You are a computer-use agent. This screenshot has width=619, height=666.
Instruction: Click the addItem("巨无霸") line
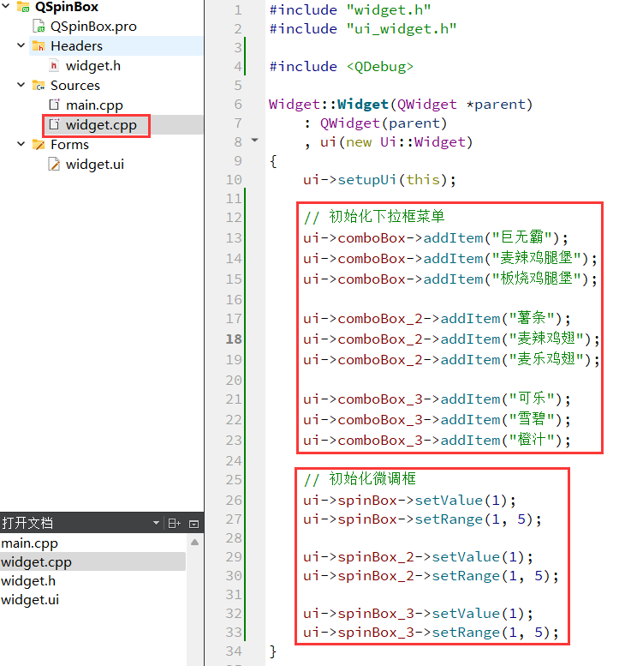coord(435,237)
